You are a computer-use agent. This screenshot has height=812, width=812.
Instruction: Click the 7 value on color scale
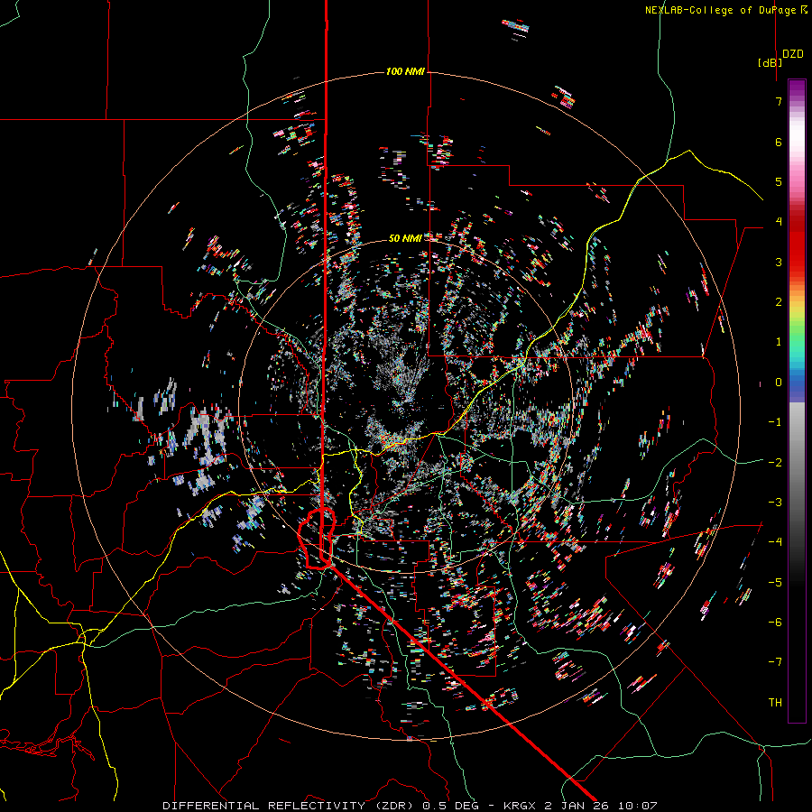tap(779, 101)
